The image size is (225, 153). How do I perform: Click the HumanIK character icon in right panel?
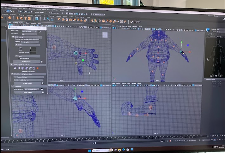208,30
